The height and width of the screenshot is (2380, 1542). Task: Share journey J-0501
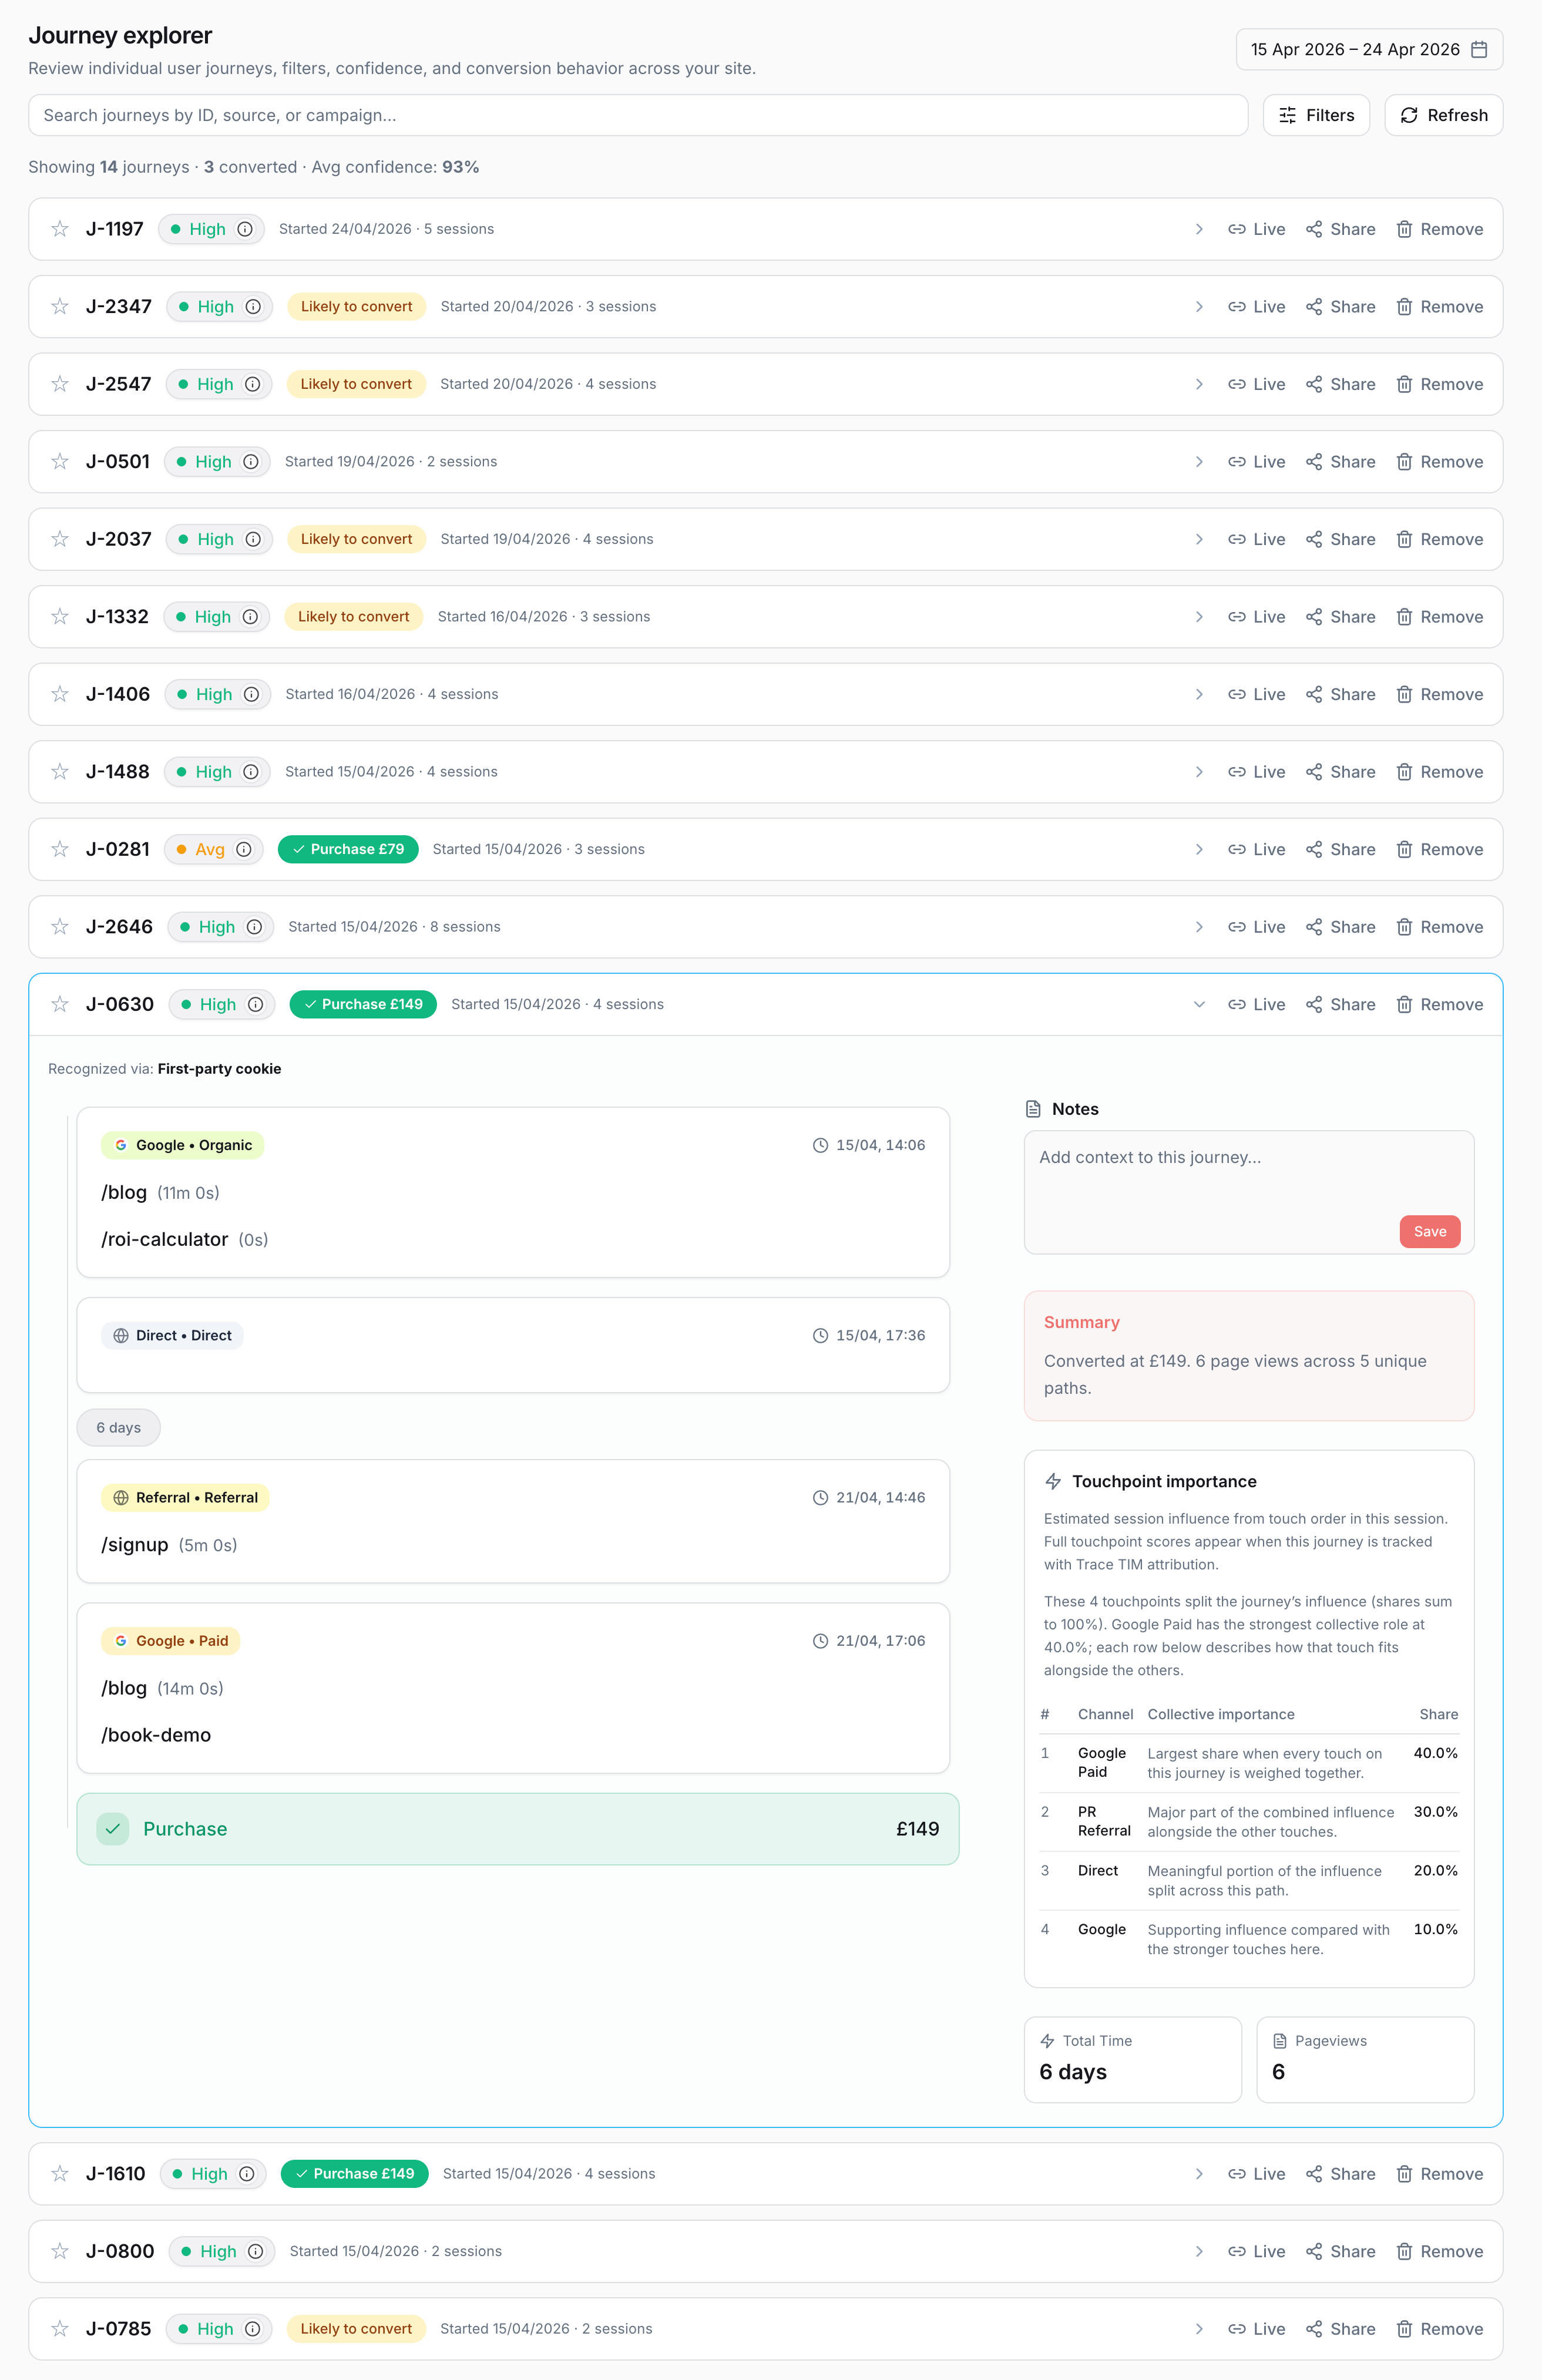pyautogui.click(x=1340, y=461)
